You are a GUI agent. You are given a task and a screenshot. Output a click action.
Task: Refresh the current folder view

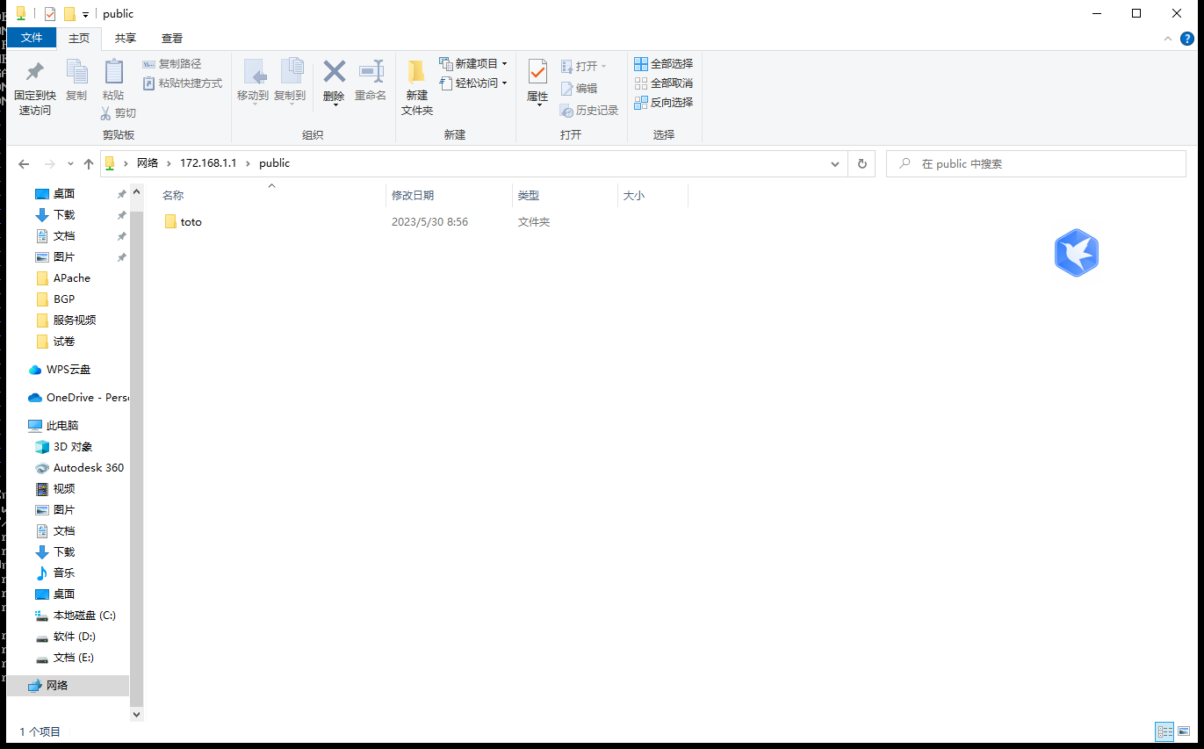(862, 164)
